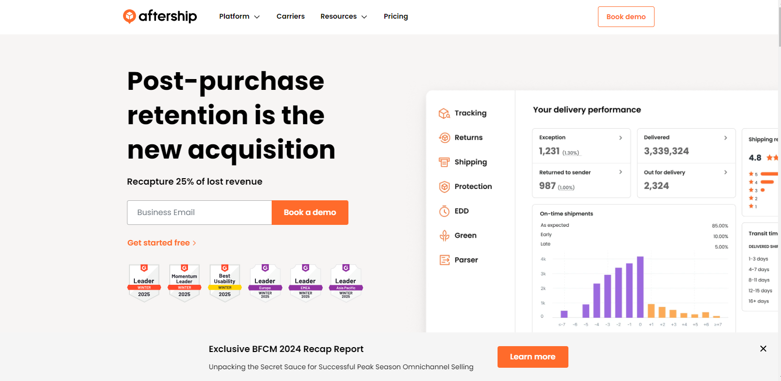Screen dimensions: 781x381
Task: Select Protection in product sidebar
Action: click(x=473, y=187)
